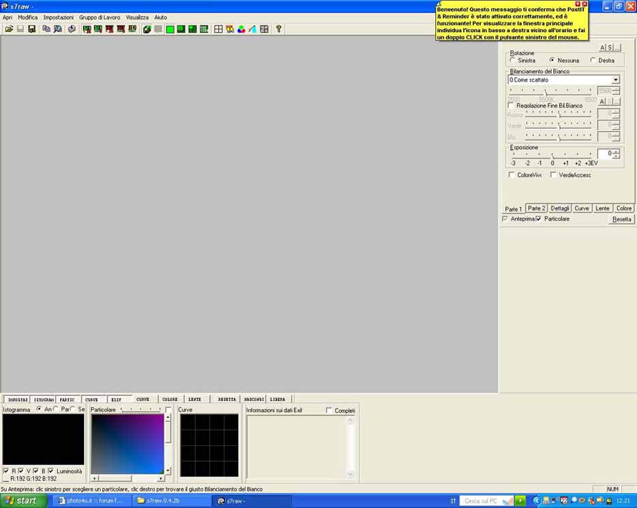Click the white four-pane grid icon
This screenshot has width=637, height=508.
coord(218,29)
